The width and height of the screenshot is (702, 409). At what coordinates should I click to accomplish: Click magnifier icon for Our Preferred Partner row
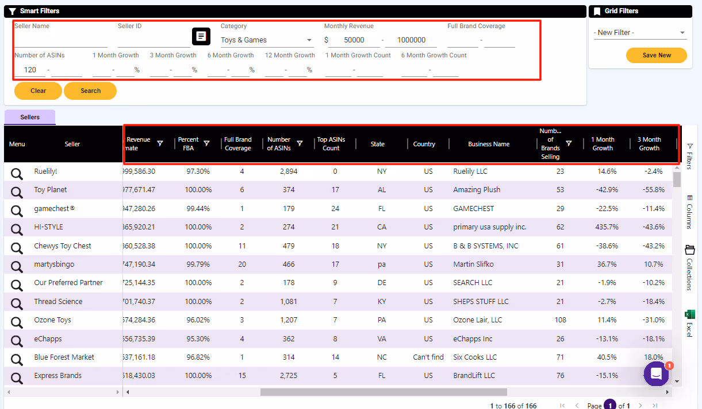point(17,285)
